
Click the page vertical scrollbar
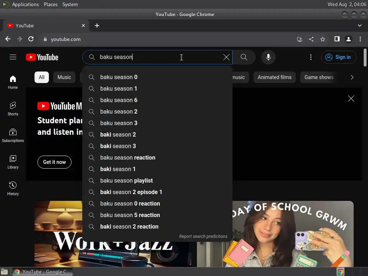pos(365,57)
